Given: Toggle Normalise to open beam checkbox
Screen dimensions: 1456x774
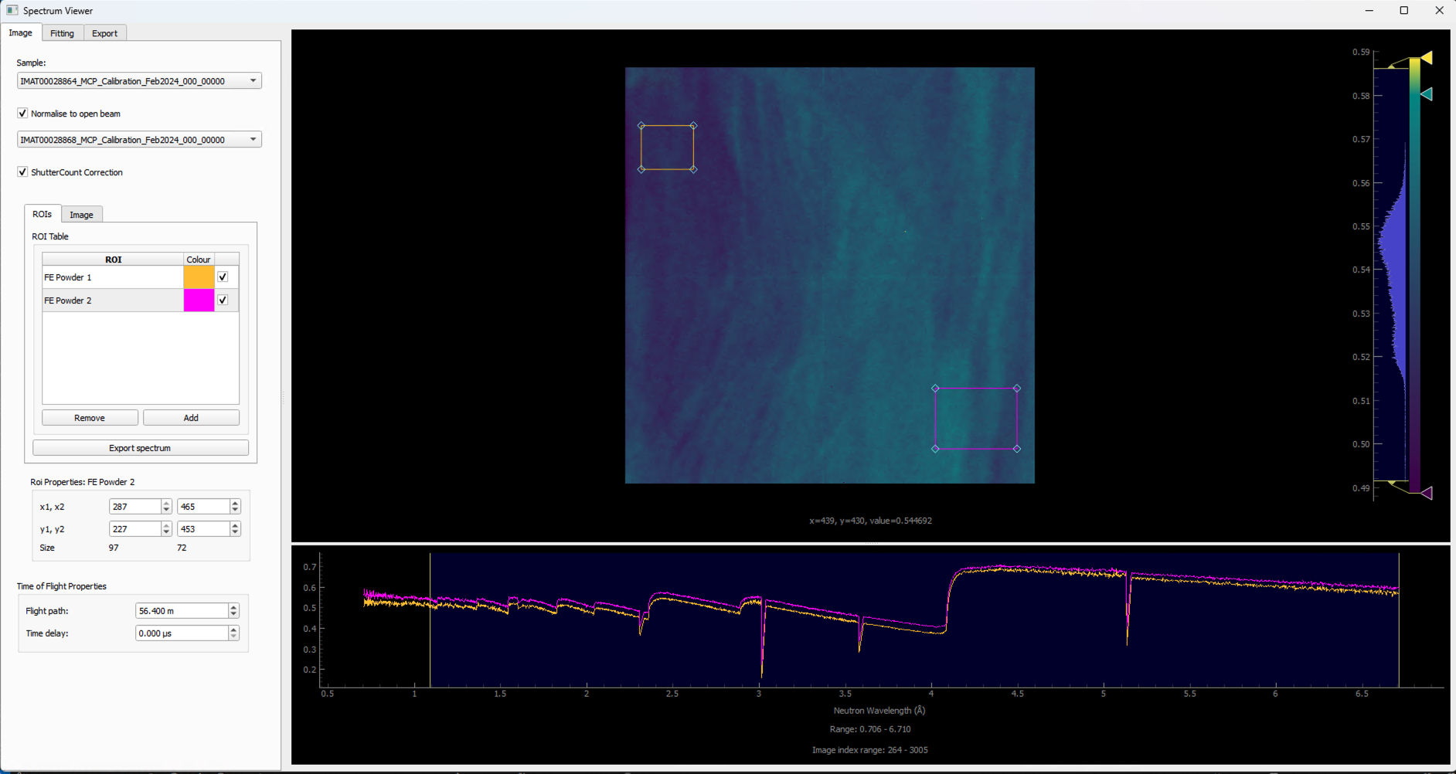Looking at the screenshot, I should [22, 114].
